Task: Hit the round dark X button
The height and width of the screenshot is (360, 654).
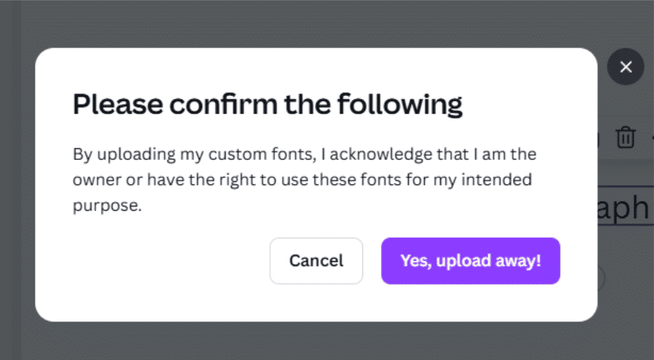Action: [x=626, y=68]
